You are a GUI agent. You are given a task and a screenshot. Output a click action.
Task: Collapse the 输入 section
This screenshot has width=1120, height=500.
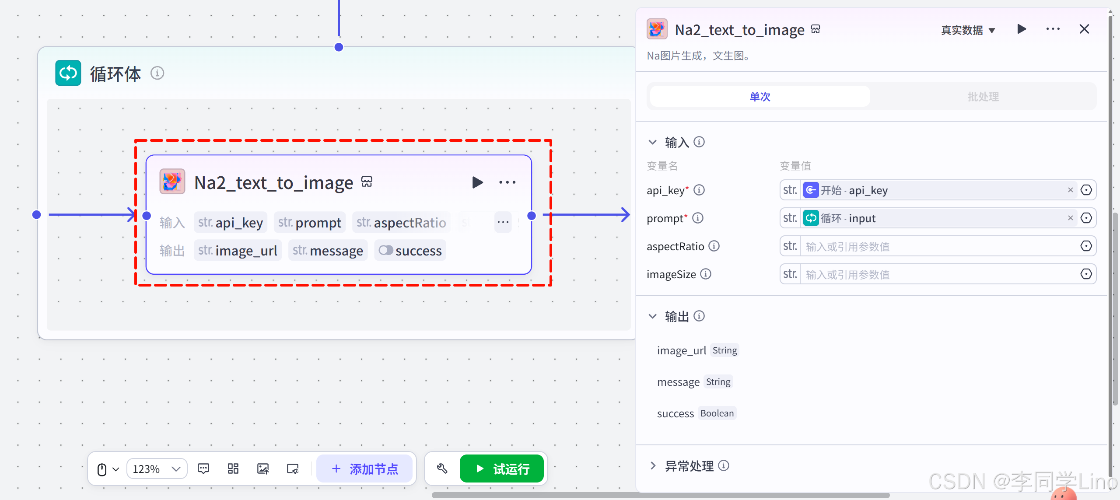click(x=653, y=142)
